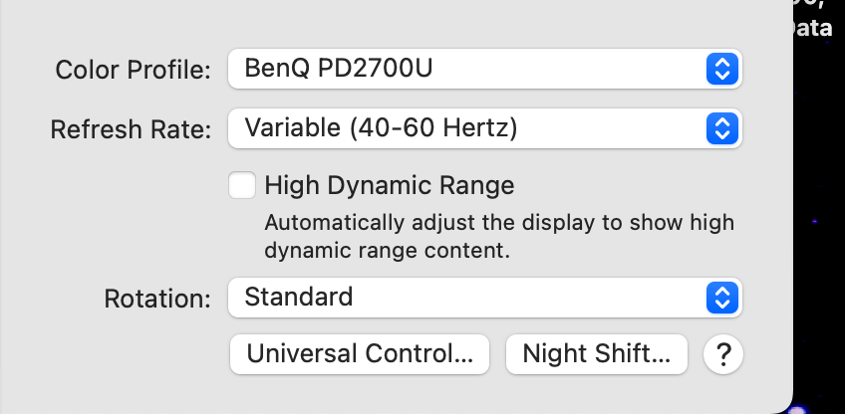Open help with the question mark button
Viewport: 845px width, 414px height.
[723, 352]
